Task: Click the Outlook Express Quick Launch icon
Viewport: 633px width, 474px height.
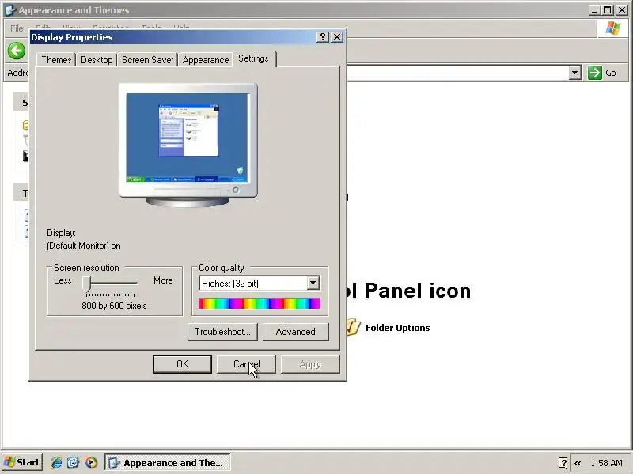Action: pos(74,462)
